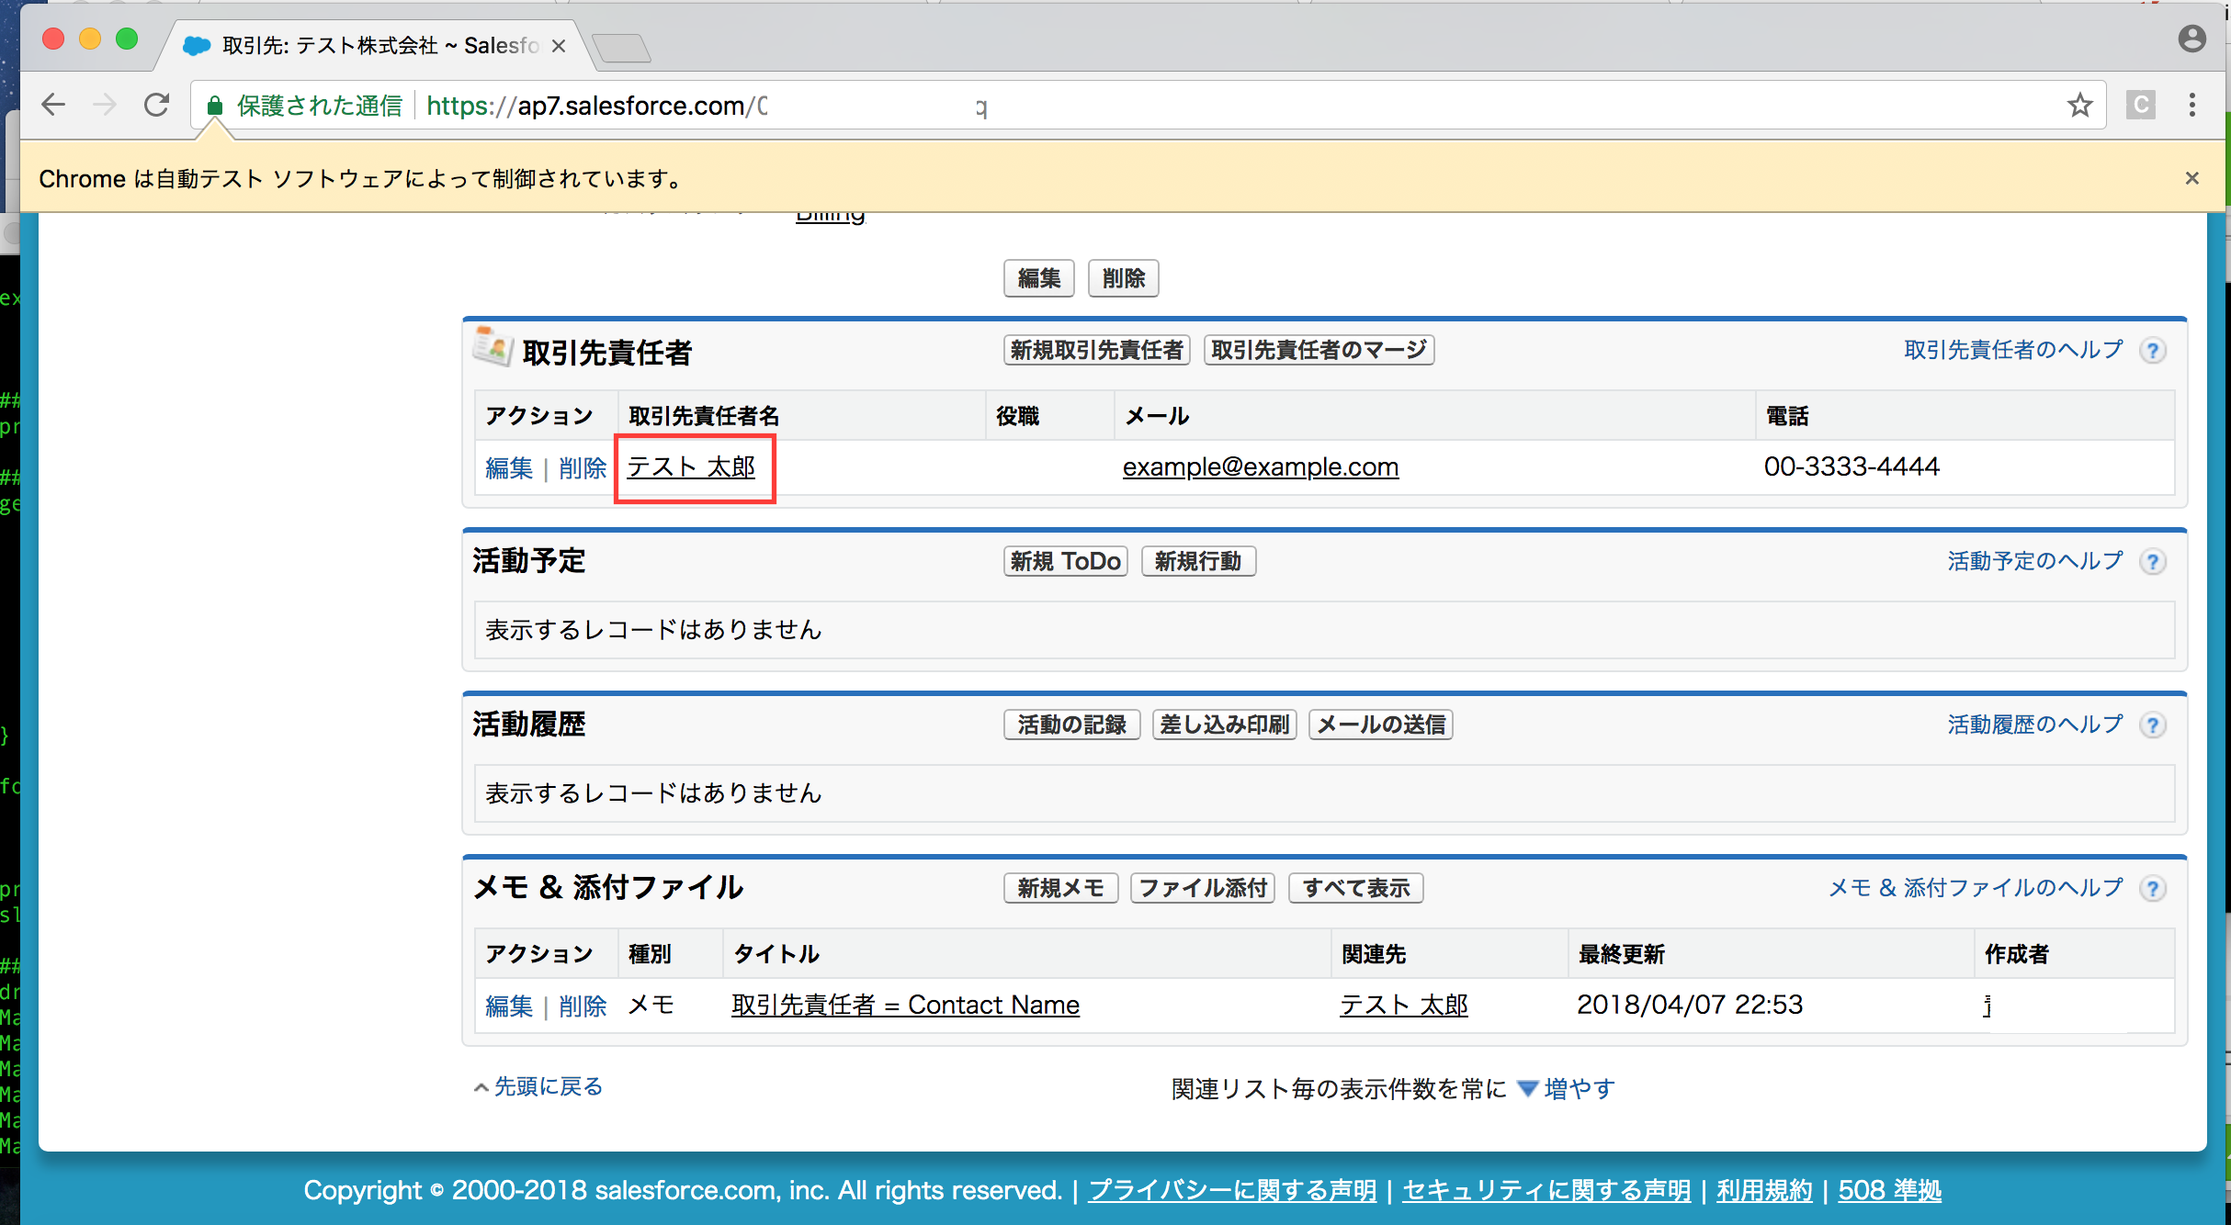This screenshot has height=1225, width=2231.
Task: Click help icon for 取引先責任者
Action: [2152, 351]
